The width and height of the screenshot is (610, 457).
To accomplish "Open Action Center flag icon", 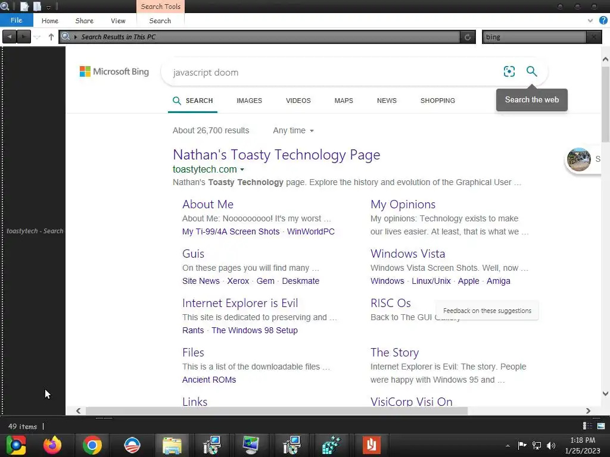I will (522, 445).
